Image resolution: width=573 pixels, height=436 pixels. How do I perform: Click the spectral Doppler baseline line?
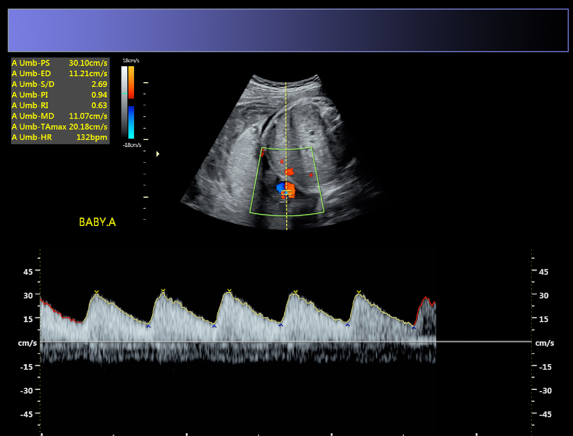pyautogui.click(x=285, y=341)
